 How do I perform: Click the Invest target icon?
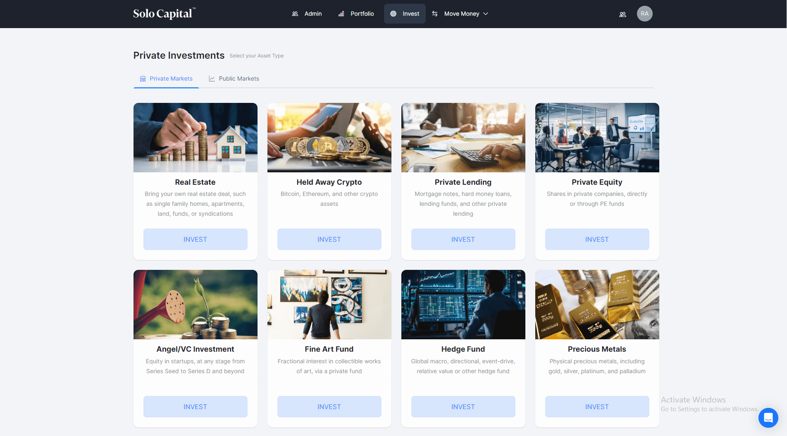click(393, 14)
